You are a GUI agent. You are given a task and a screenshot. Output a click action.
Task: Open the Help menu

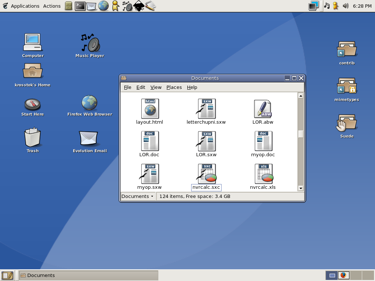[192, 87]
